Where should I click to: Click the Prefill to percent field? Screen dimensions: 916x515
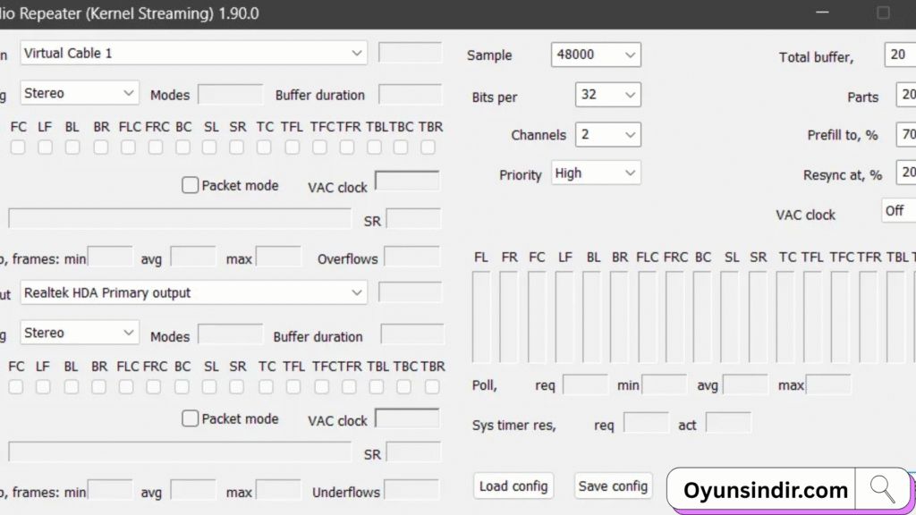(903, 134)
